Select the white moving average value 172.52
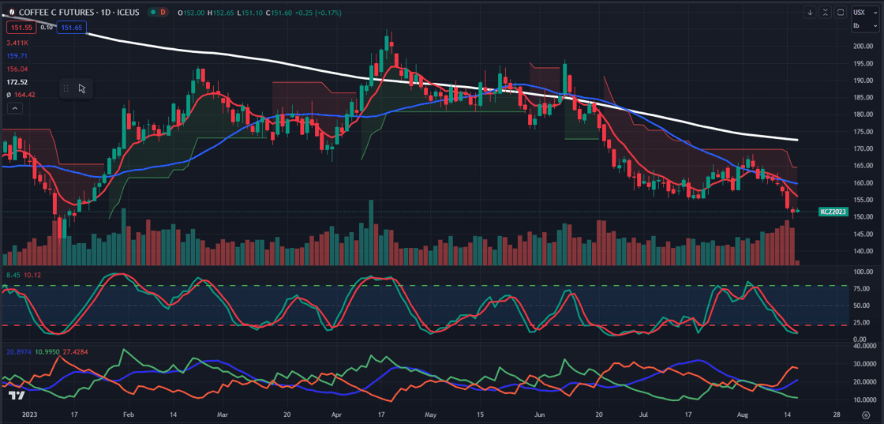Screen dimensions: 884x424 (17, 82)
